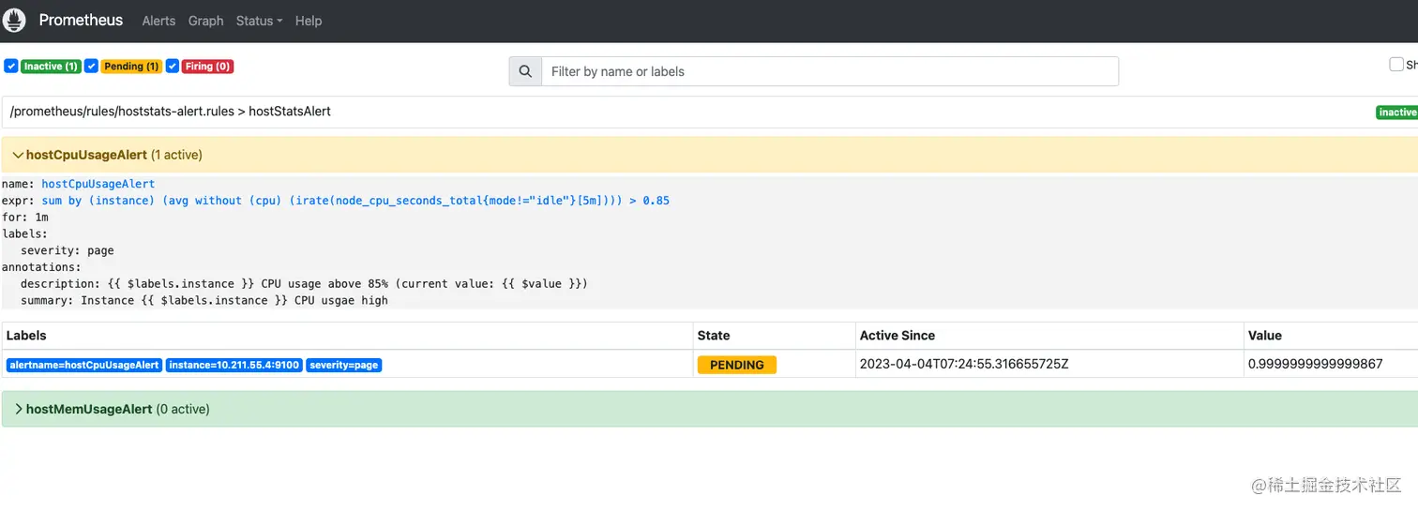This screenshot has height=511, width=1418.
Task: Open the Alerts navigation item
Action: tap(158, 21)
